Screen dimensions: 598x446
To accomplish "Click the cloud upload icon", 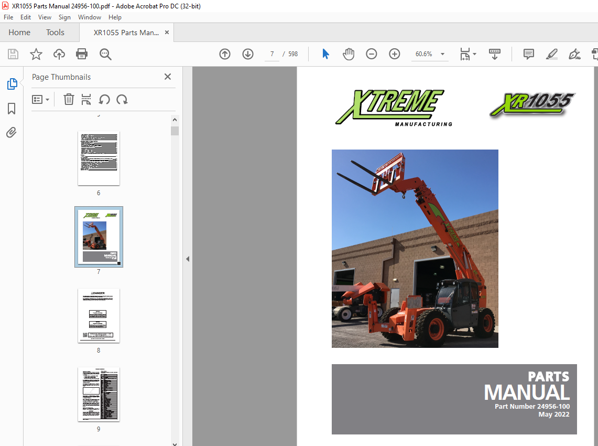I will [x=59, y=54].
